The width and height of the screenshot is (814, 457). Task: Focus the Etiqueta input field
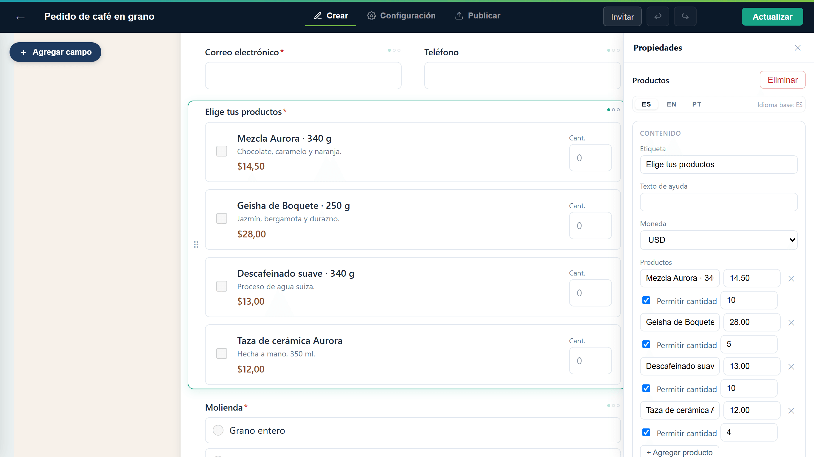point(718,165)
